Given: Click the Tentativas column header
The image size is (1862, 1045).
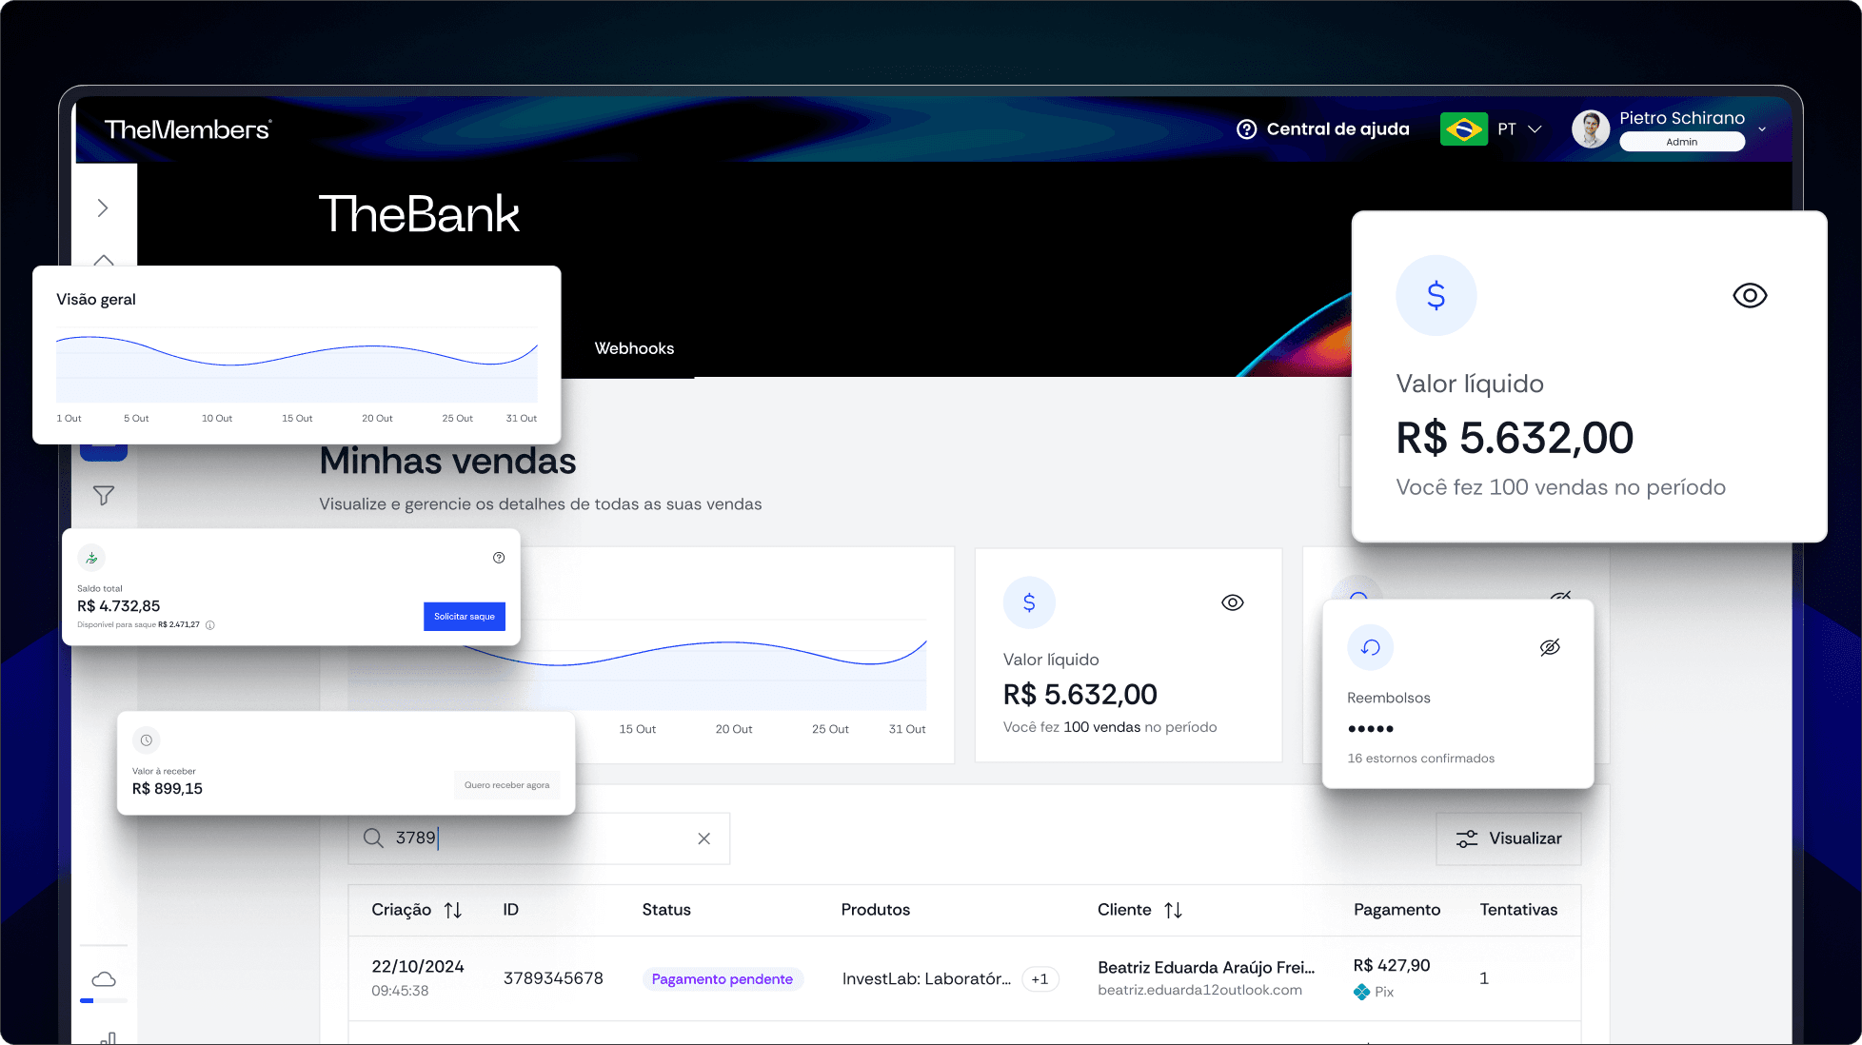Looking at the screenshot, I should (x=1518, y=910).
